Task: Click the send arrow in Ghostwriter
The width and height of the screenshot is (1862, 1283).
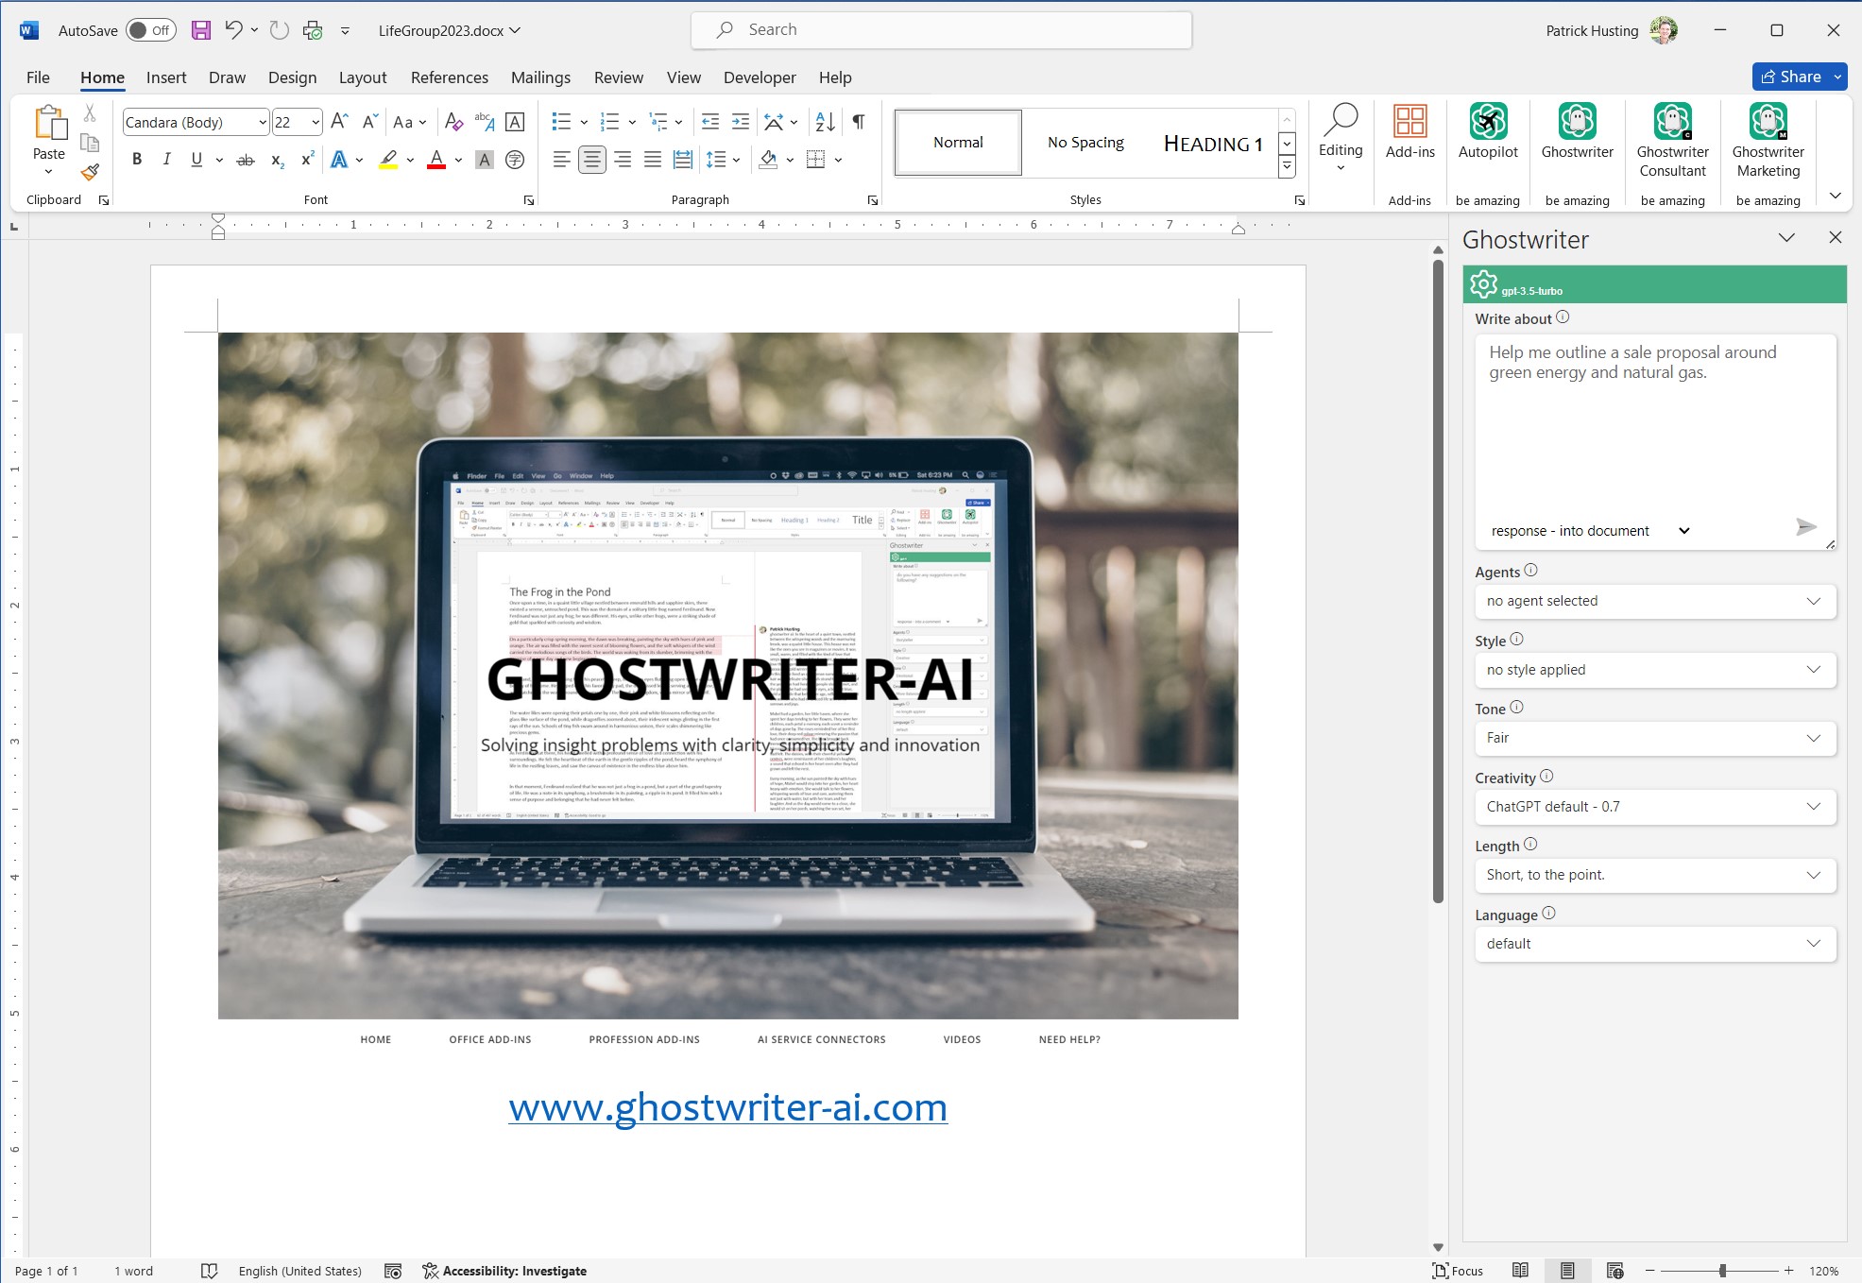Action: point(1805,527)
